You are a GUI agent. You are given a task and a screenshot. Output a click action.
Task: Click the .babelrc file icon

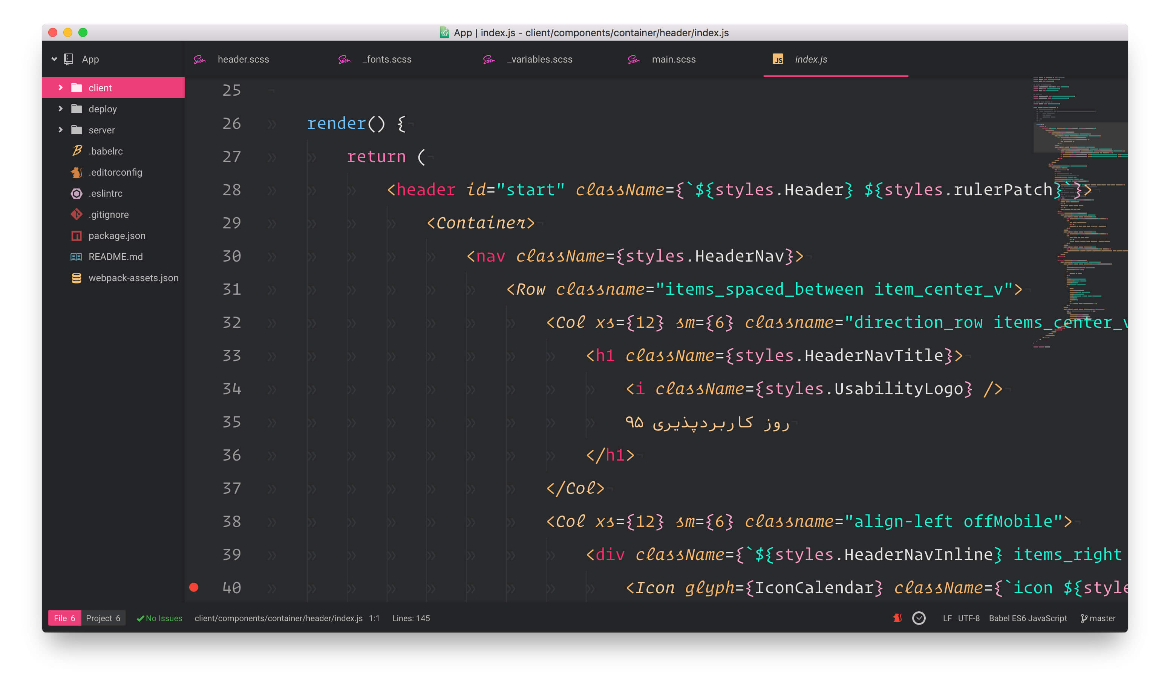coord(77,151)
